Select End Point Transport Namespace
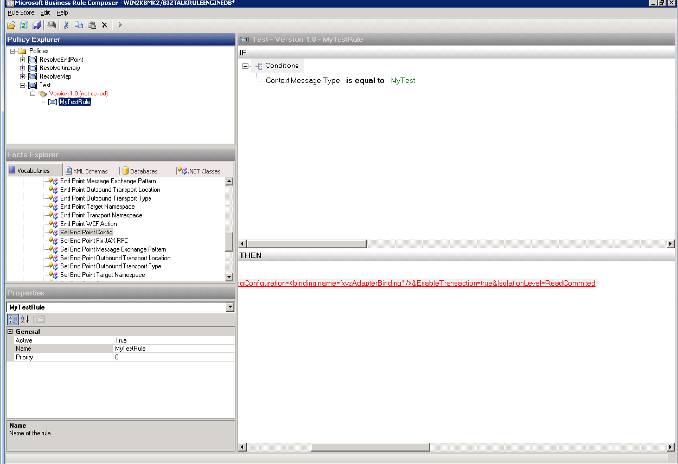Image resolution: width=678 pixels, height=464 pixels. tap(101, 215)
